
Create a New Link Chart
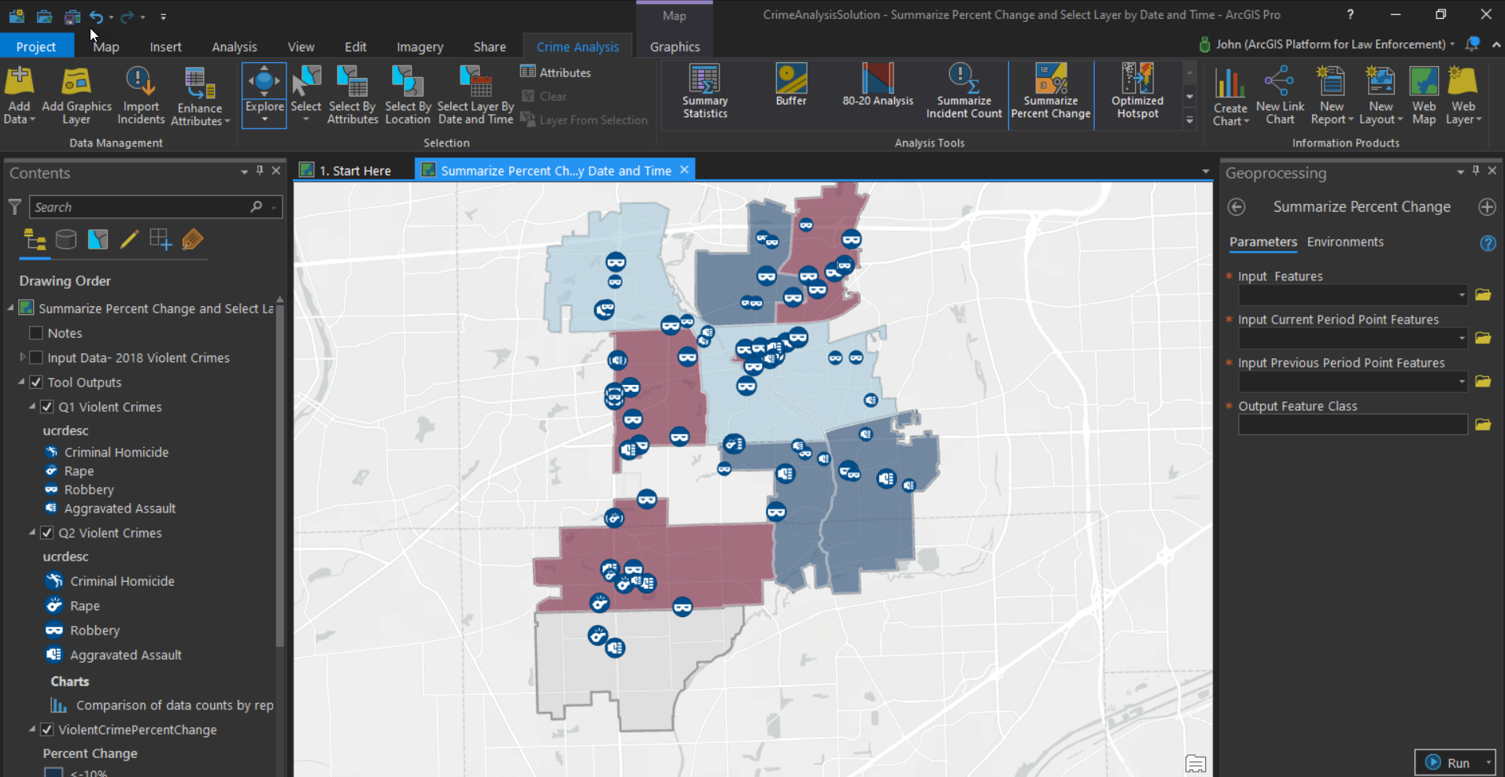tap(1280, 95)
